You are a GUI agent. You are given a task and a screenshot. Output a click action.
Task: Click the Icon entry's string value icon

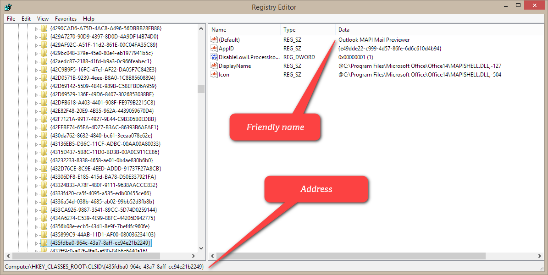pos(214,75)
